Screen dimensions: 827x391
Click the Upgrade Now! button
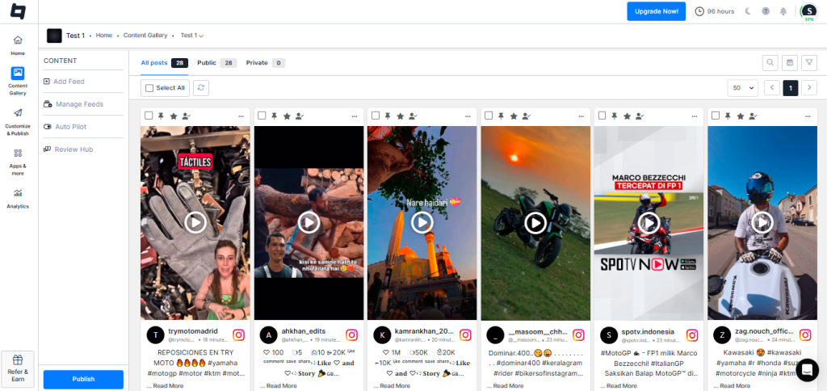[x=656, y=11]
